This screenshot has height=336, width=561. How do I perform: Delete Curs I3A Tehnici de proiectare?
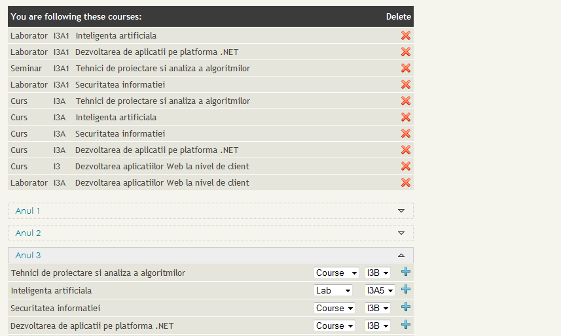[x=406, y=101]
